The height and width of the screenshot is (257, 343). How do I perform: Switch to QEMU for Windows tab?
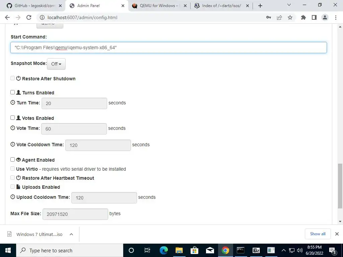pos(156,6)
